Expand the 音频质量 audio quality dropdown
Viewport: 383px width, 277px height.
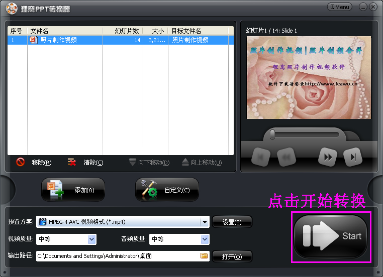tap(205, 239)
